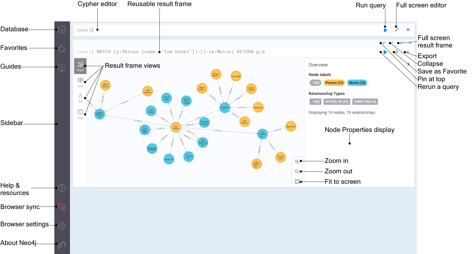The height and width of the screenshot is (254, 474).
Task: Open the Help question mark icon
Action: [x=62, y=188]
